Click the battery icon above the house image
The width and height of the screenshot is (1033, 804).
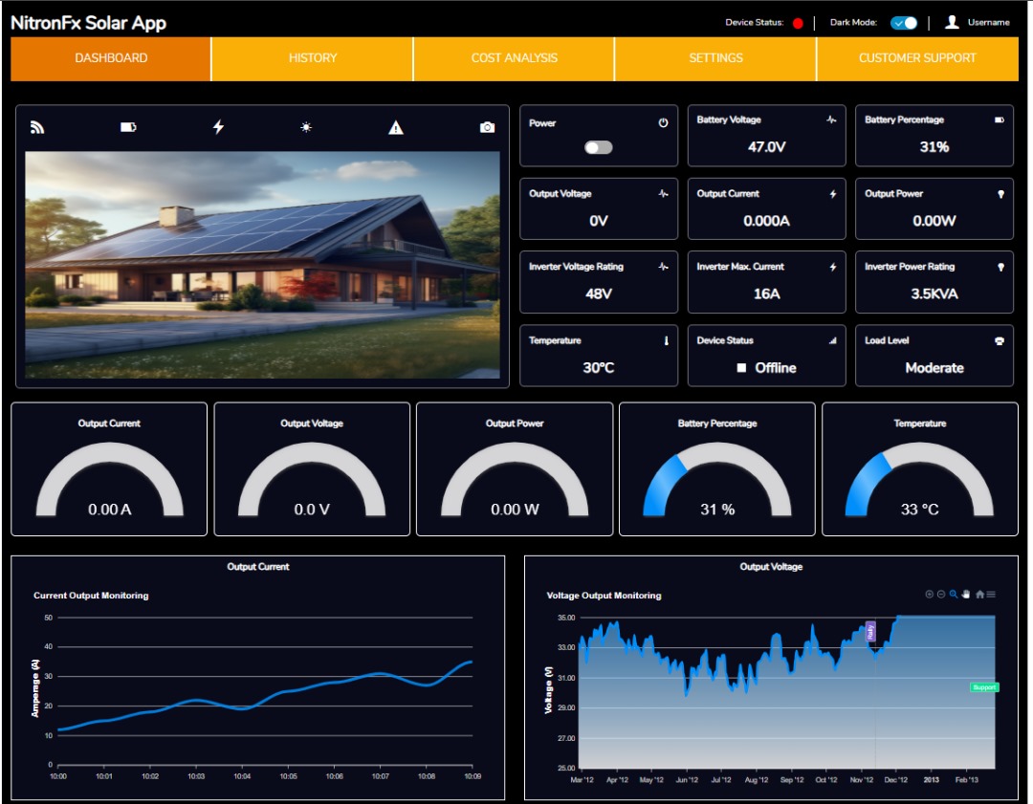tap(128, 127)
